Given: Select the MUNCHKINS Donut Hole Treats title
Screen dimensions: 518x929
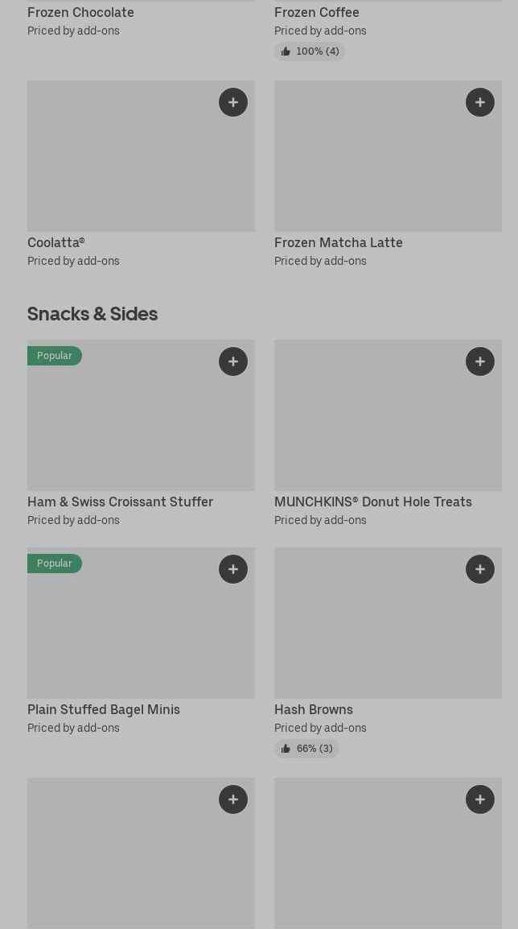Looking at the screenshot, I should coord(373,502).
